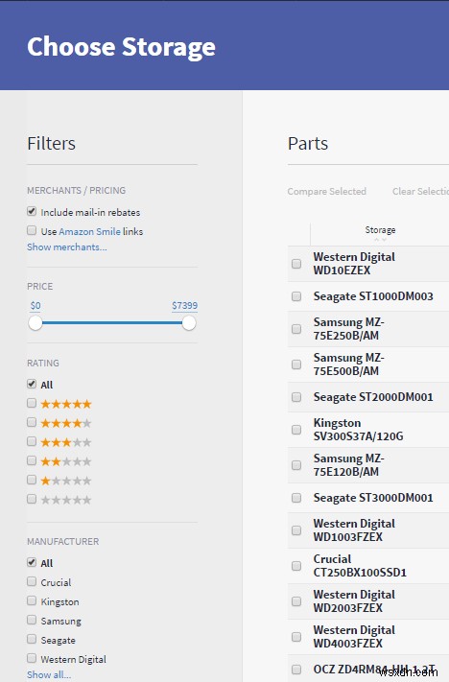Select the one-star rating filter
This screenshot has width=449, height=682.
point(32,480)
